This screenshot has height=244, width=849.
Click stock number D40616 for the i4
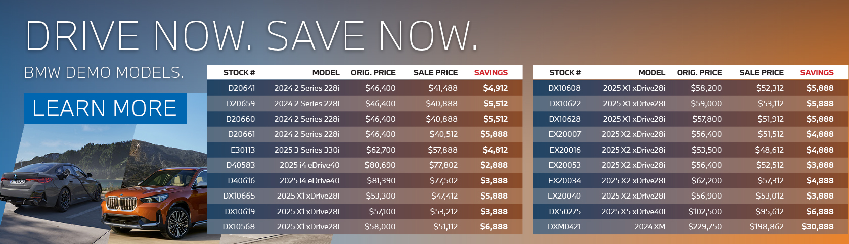(x=241, y=181)
